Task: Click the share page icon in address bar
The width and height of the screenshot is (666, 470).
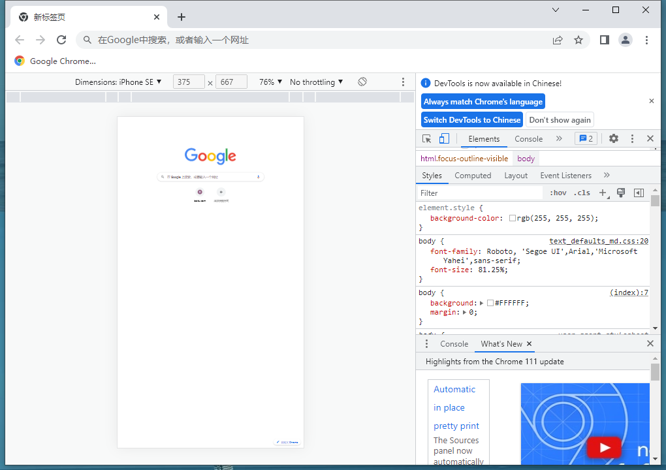Action: point(558,40)
